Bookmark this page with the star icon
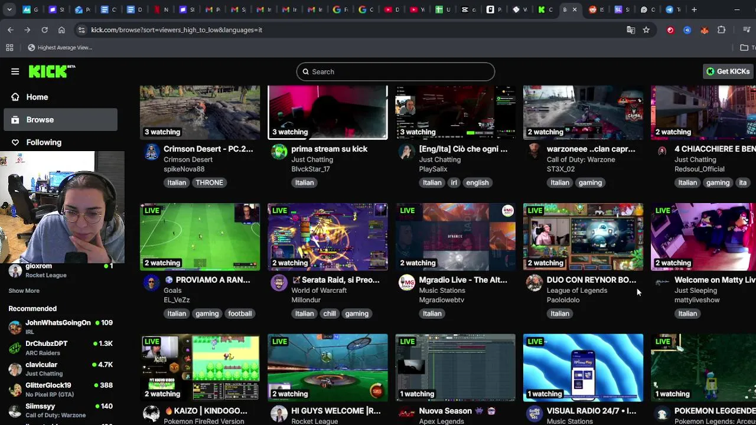 646,30
